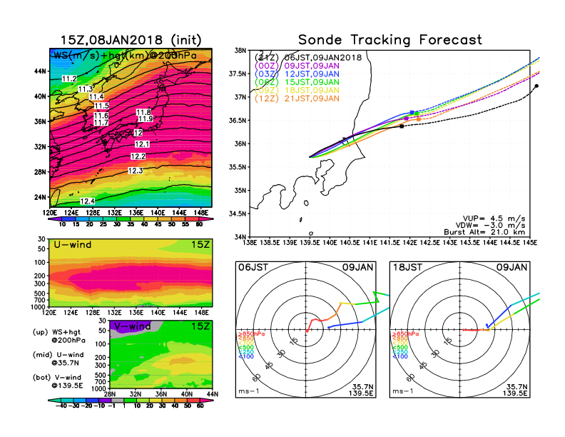This screenshot has height=437, width=565.
Task: Click the '15Z' label in the U-wind panel
Action: (200, 245)
